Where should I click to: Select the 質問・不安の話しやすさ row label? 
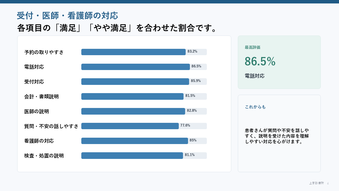coord(51,126)
